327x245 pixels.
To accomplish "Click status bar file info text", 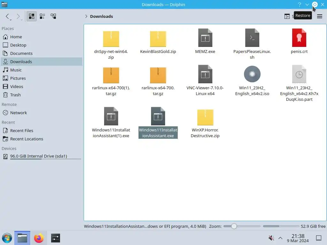I will click(145, 226).
